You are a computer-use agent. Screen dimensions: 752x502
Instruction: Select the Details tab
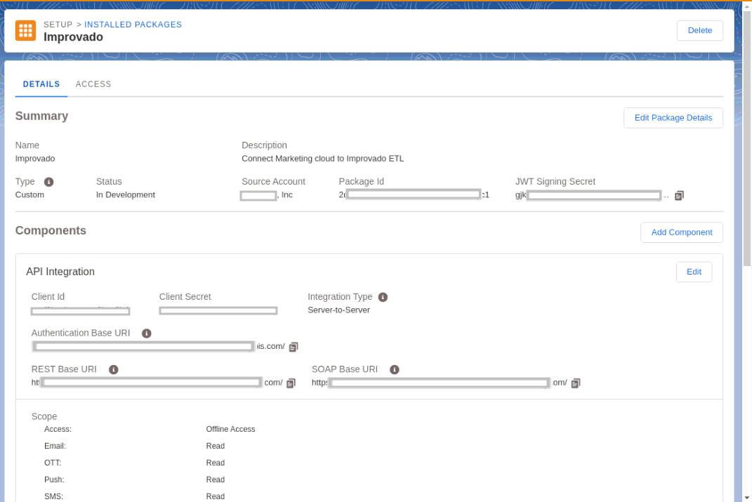tap(41, 84)
